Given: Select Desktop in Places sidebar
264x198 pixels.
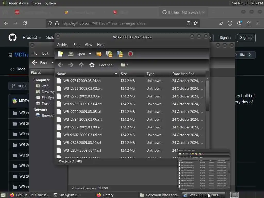Looking at the screenshot, I should click(x=45, y=92).
